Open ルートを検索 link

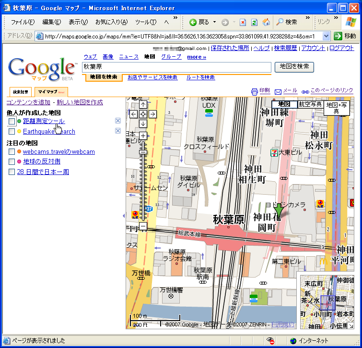click(x=200, y=77)
